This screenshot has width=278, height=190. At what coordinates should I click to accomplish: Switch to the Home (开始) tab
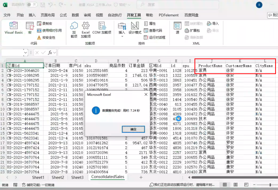(20, 15)
